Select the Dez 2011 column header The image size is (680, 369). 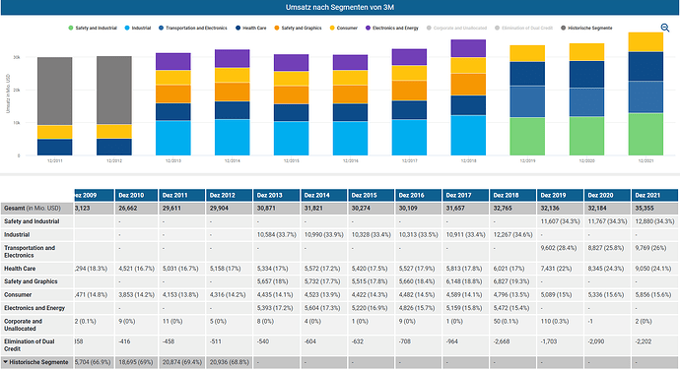(x=182, y=195)
